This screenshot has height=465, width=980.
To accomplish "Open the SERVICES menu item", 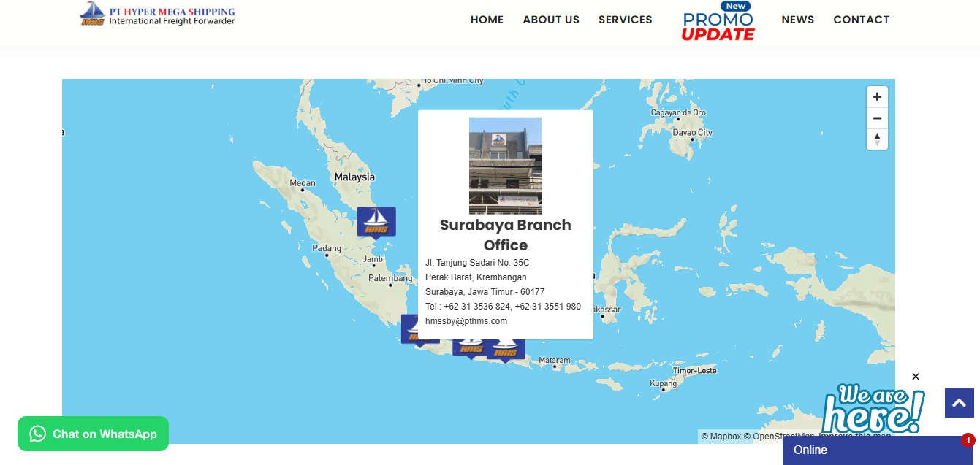I will tap(625, 20).
